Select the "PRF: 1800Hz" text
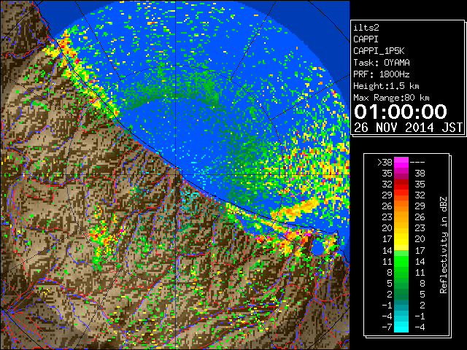The width and height of the screenshot is (467, 350). coord(382,74)
